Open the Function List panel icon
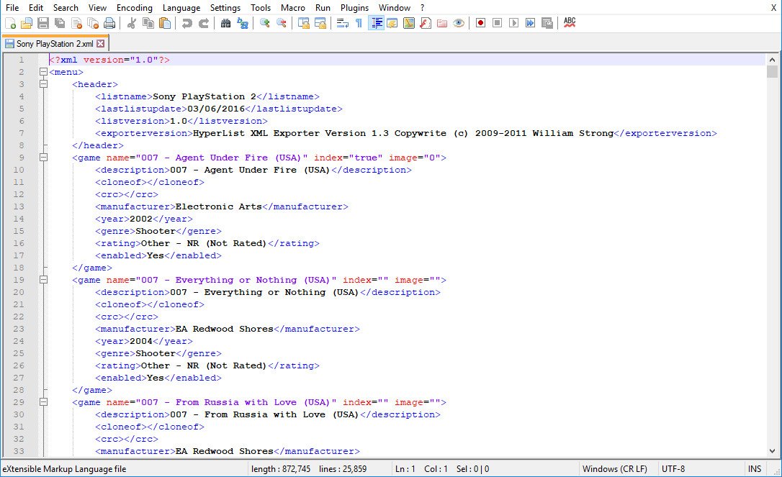Viewport: 782px width, 477px height. click(426, 23)
